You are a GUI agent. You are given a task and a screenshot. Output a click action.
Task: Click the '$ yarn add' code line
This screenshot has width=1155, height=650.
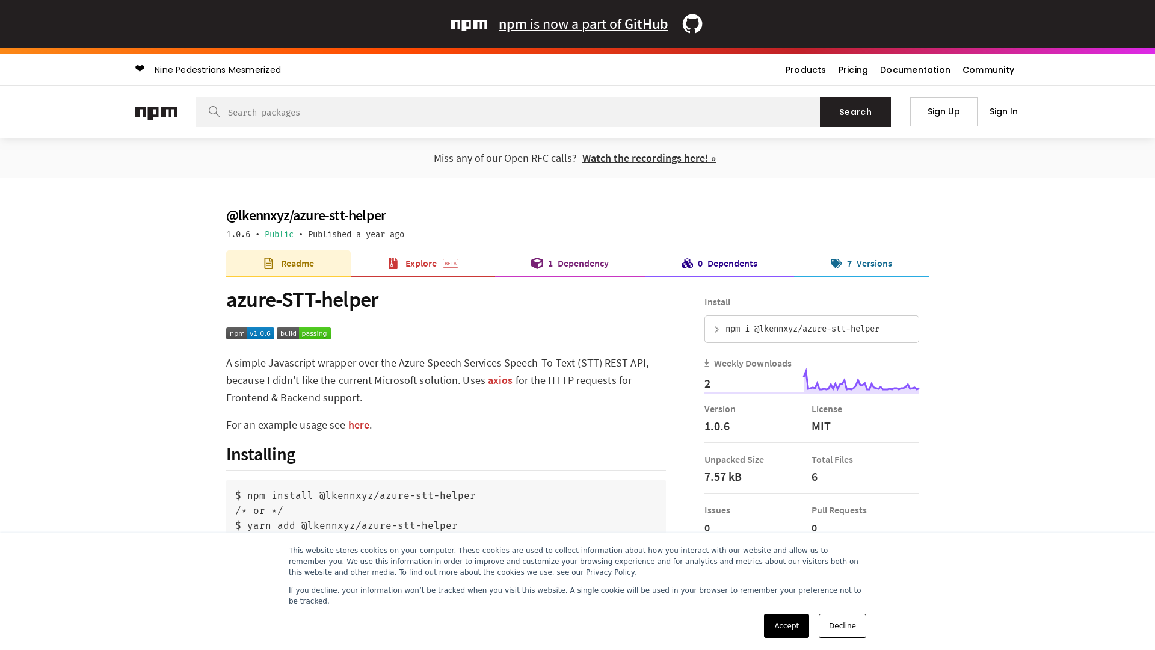pyautogui.click(x=346, y=525)
